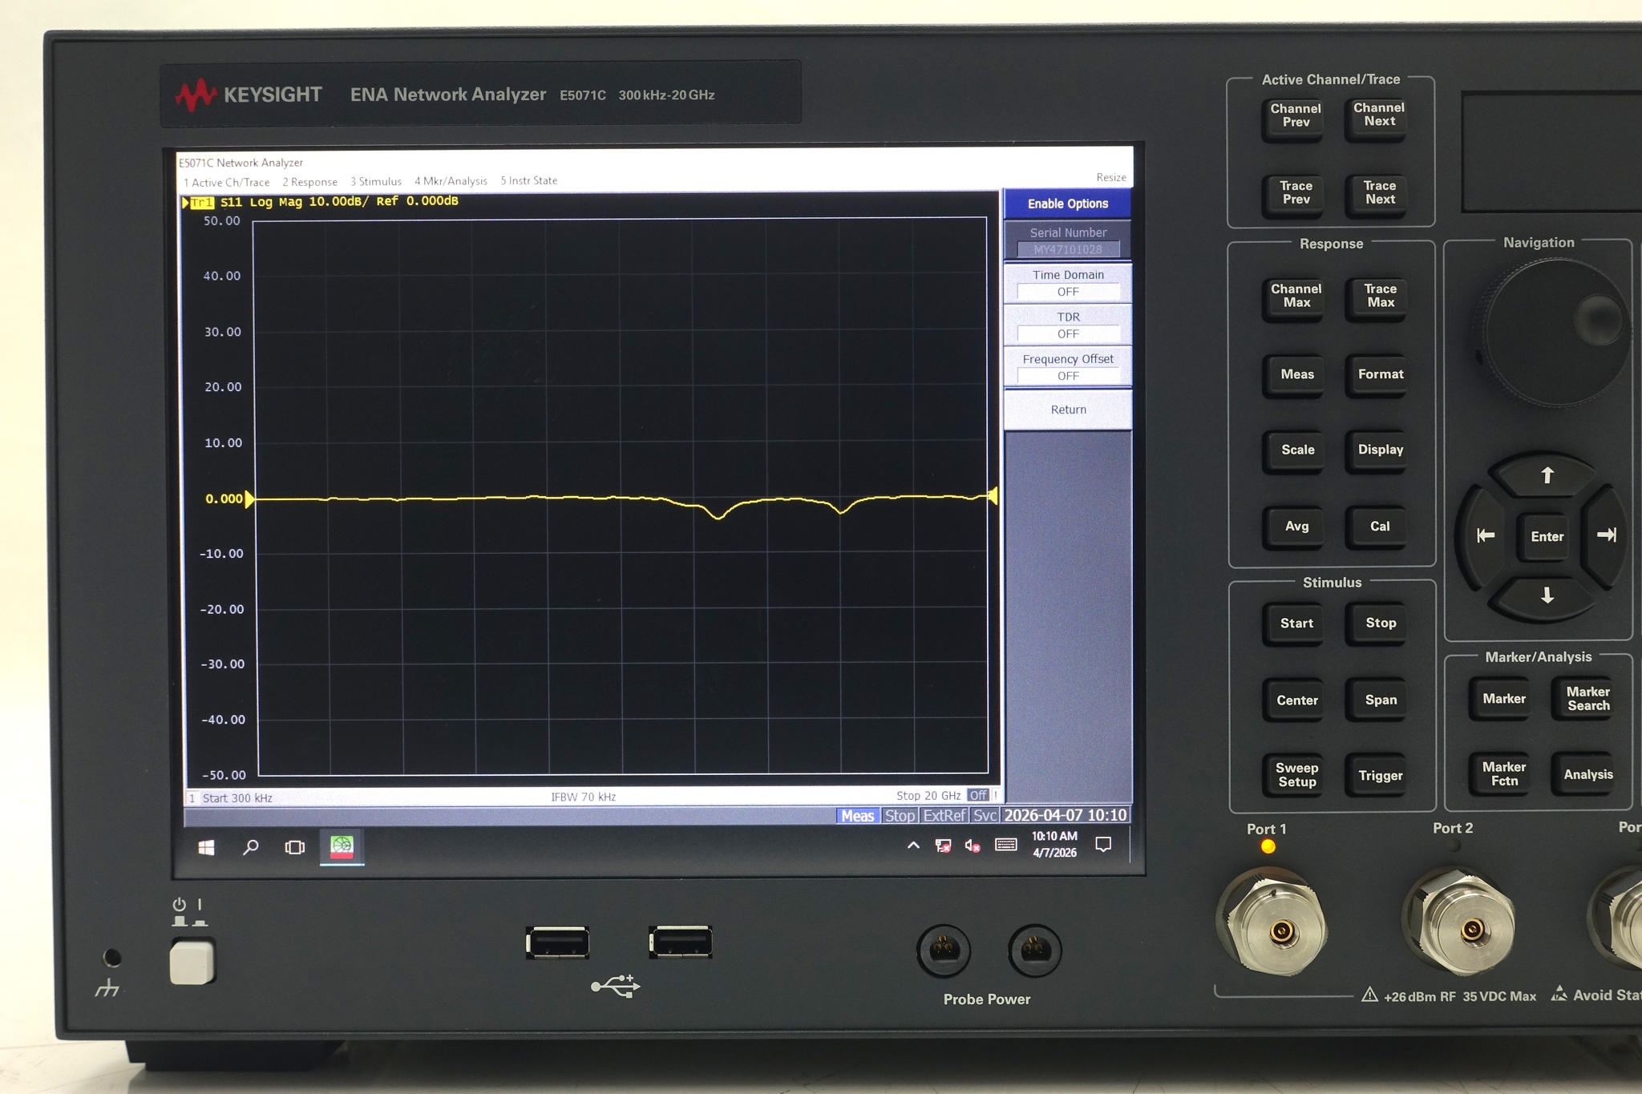
Task: Open the notification center icon
Action: coord(1103,845)
